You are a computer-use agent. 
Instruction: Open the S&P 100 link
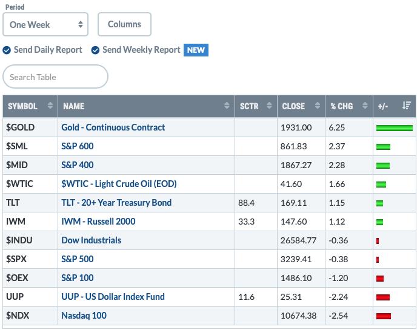[x=78, y=278]
